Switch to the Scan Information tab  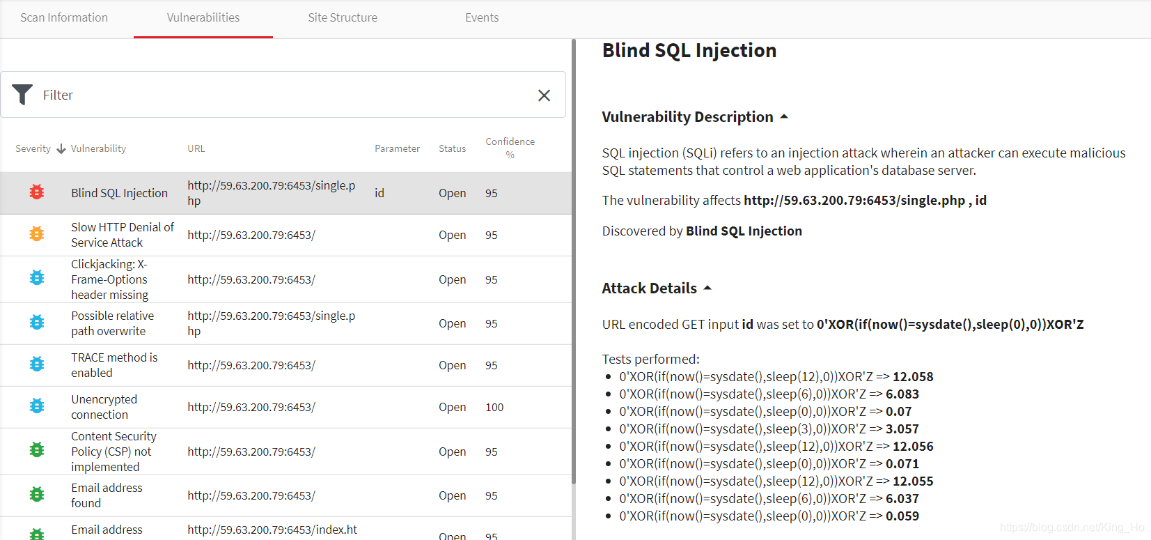pyautogui.click(x=64, y=17)
